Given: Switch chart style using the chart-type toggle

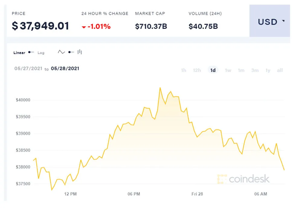Looking at the screenshot, I should [x=71, y=52].
